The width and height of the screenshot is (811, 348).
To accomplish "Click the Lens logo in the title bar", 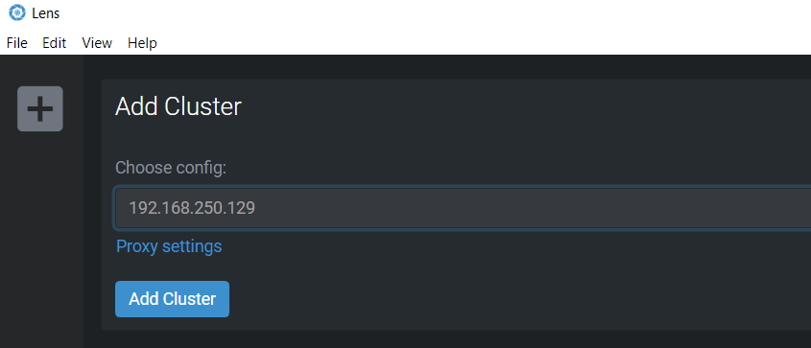I will (17, 12).
